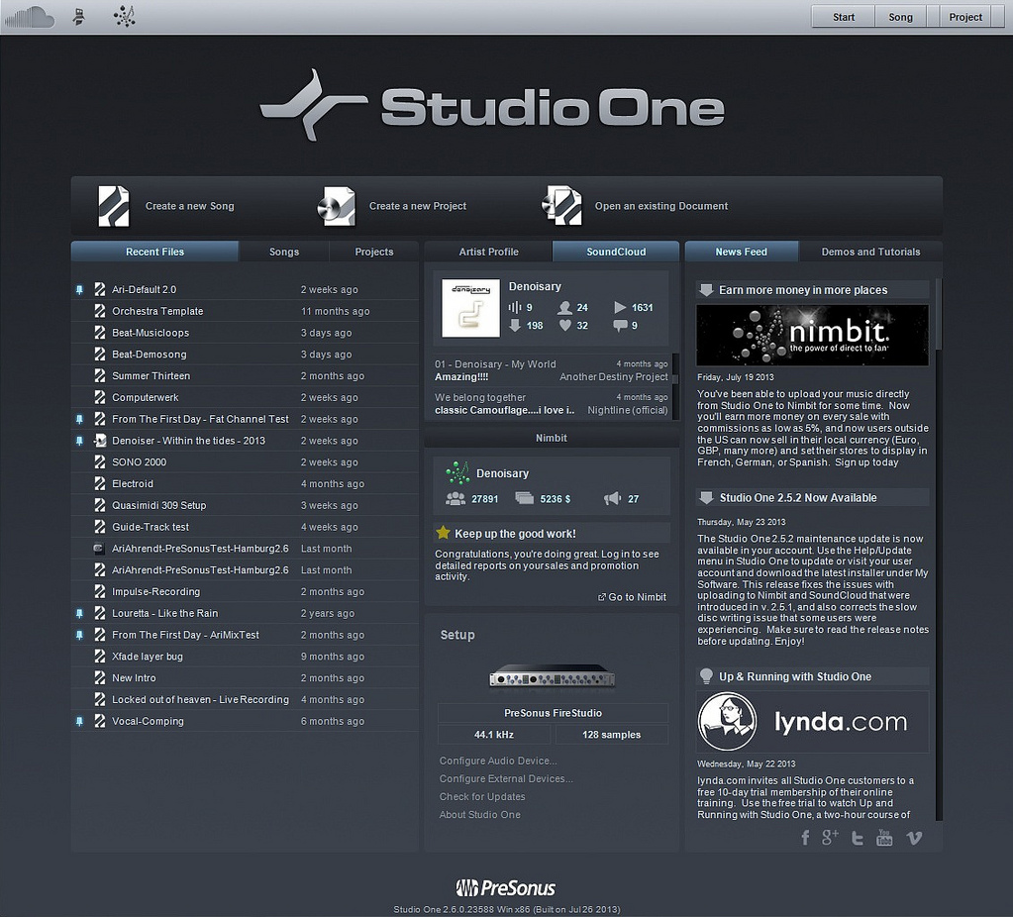
Task: Click the Project button in top bar
Action: pyautogui.click(x=965, y=17)
